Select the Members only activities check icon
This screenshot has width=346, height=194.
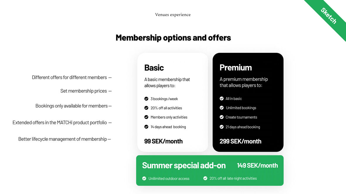click(146, 117)
